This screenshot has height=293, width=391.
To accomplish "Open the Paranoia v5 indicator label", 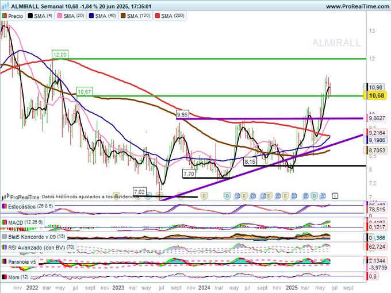I will pos(22,262).
